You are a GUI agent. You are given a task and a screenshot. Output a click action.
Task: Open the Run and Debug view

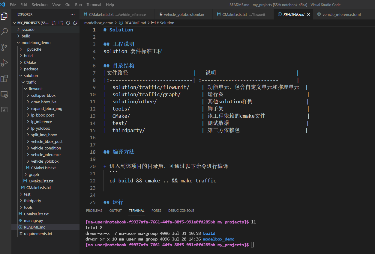[4, 63]
